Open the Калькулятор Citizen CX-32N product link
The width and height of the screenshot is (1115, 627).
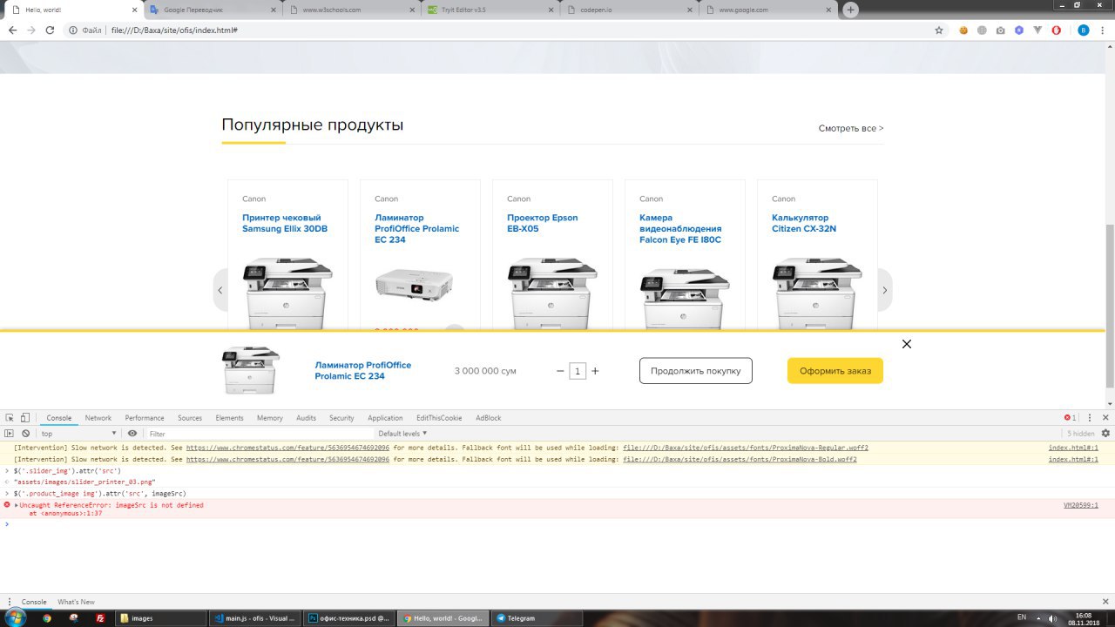coord(804,223)
